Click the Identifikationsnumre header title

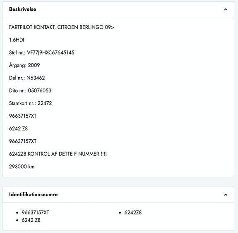[33, 195]
